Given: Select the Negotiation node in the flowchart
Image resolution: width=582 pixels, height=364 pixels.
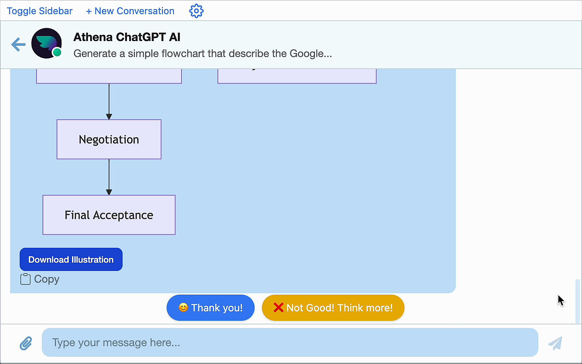Looking at the screenshot, I should (x=109, y=139).
